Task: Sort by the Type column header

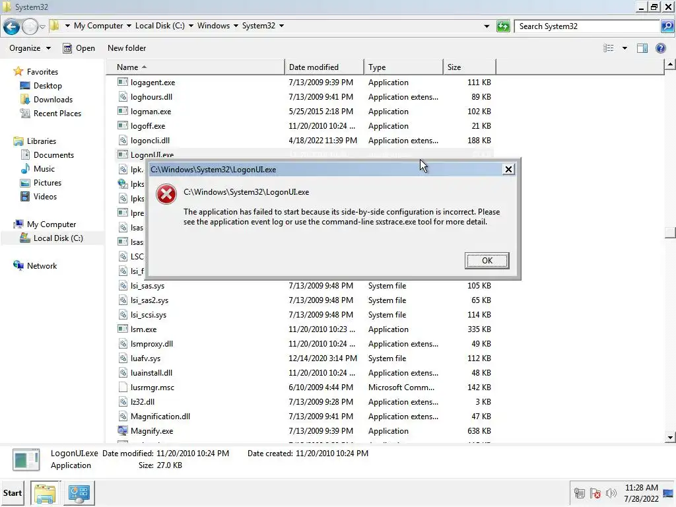Action: pyautogui.click(x=403, y=67)
